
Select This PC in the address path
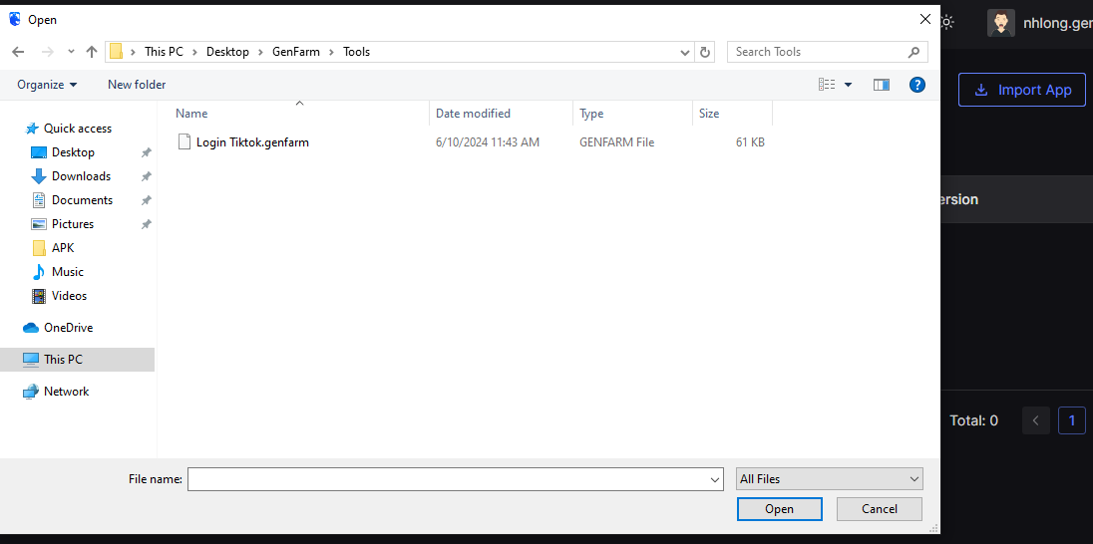(164, 52)
